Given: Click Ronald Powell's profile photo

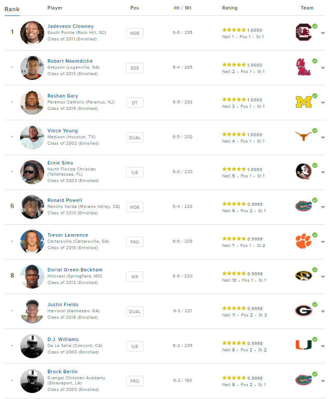Looking at the screenshot, I should [x=32, y=207].
